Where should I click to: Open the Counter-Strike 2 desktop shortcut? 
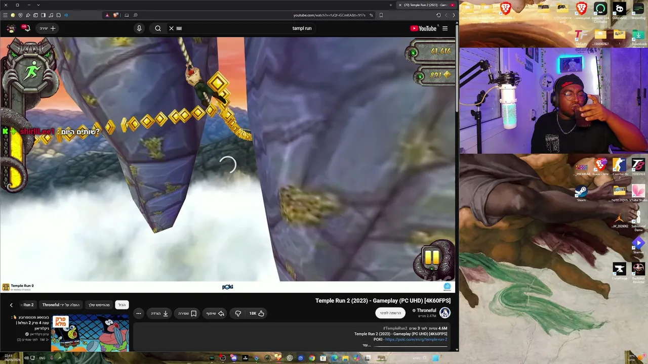tap(620, 168)
